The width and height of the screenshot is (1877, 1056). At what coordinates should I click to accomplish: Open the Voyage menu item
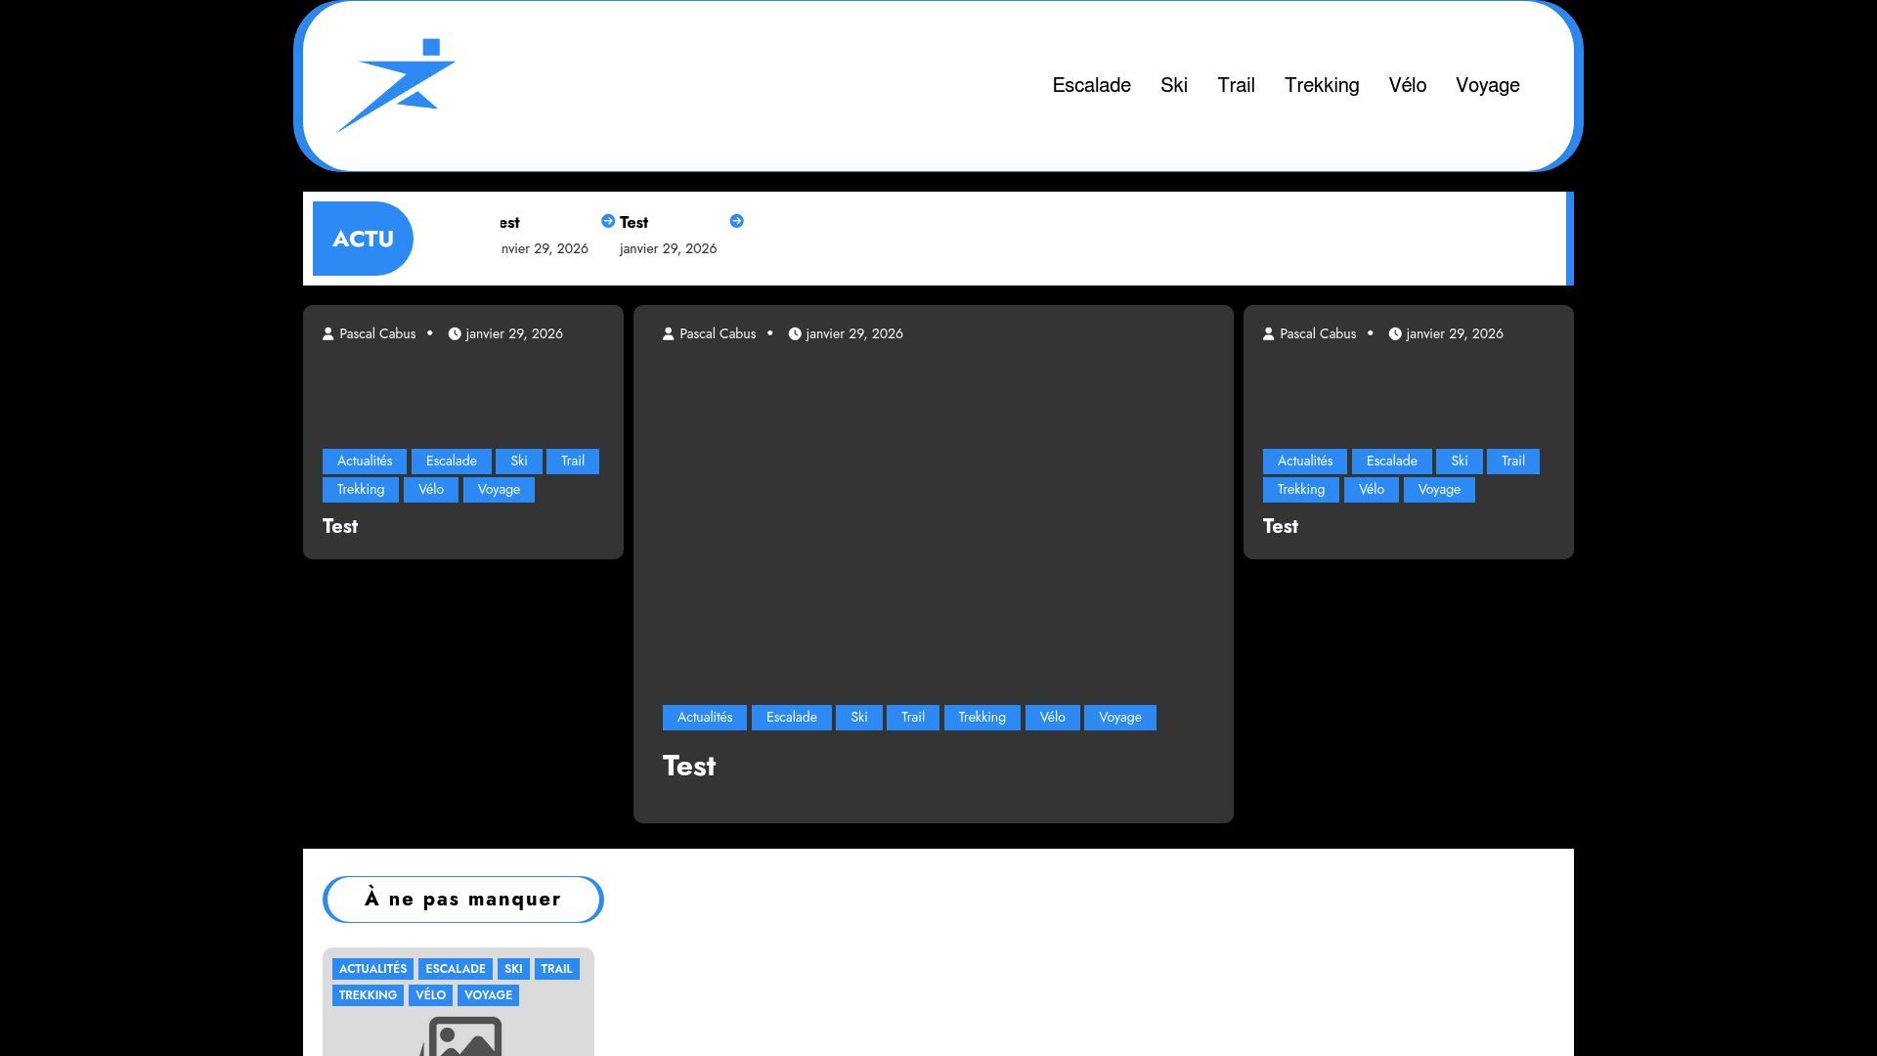pyautogui.click(x=1487, y=86)
